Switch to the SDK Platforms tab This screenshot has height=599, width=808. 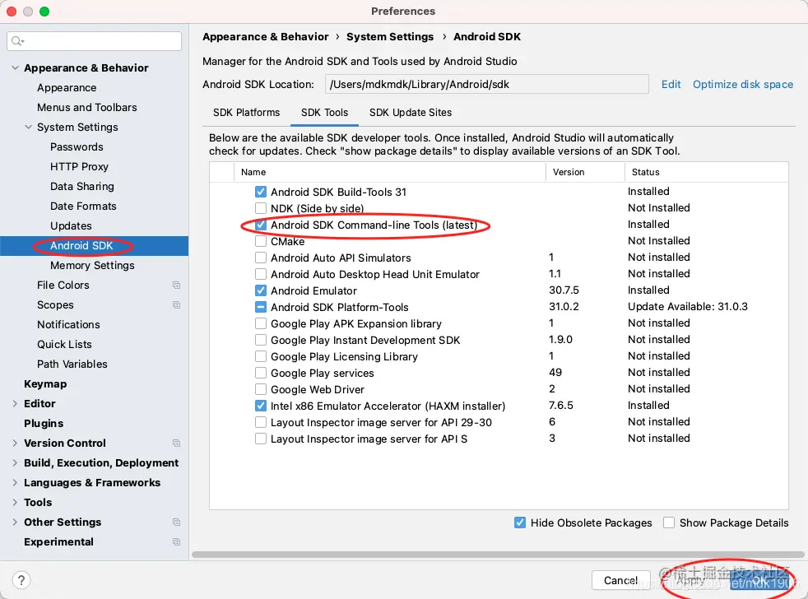(x=246, y=113)
